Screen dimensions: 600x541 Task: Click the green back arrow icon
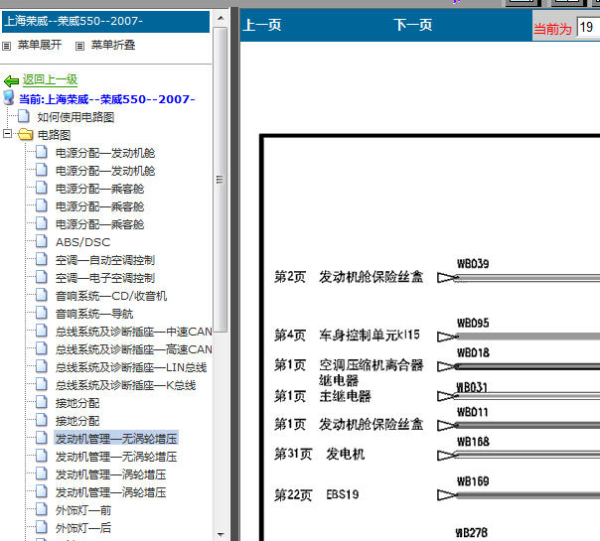click(11, 80)
